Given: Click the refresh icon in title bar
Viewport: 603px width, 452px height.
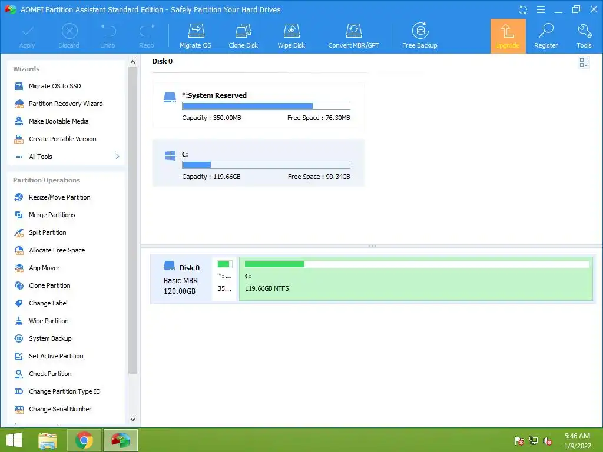Looking at the screenshot, I should (523, 10).
